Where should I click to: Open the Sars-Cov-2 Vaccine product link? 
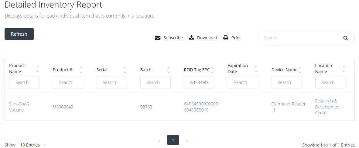(x=19, y=107)
